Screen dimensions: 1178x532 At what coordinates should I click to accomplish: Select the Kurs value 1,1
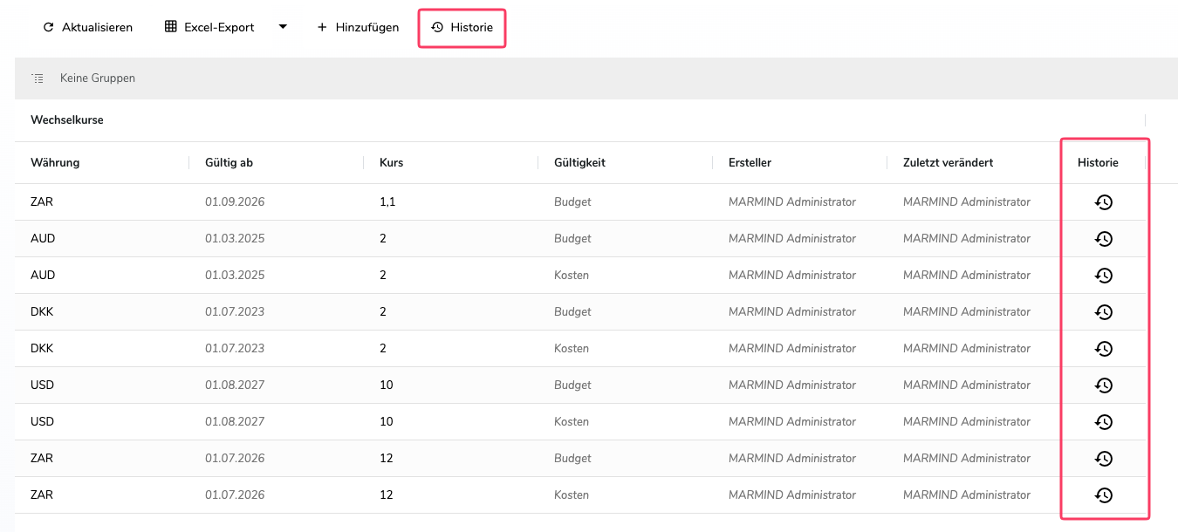(x=387, y=202)
